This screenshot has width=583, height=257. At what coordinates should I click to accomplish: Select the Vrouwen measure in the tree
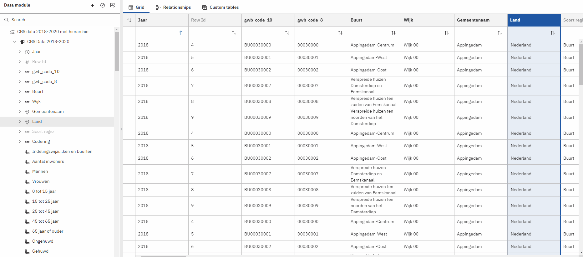(41, 182)
